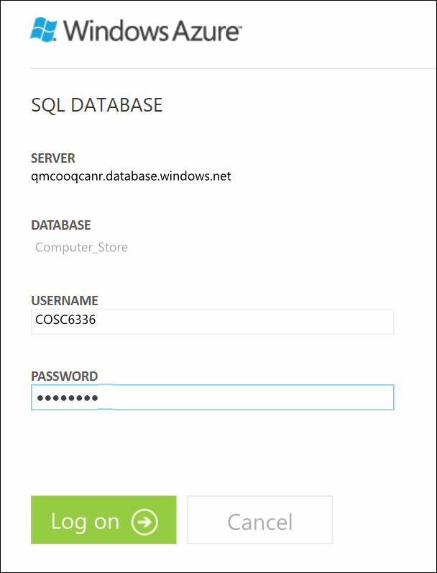Click the USERNAME label

pyautogui.click(x=65, y=301)
